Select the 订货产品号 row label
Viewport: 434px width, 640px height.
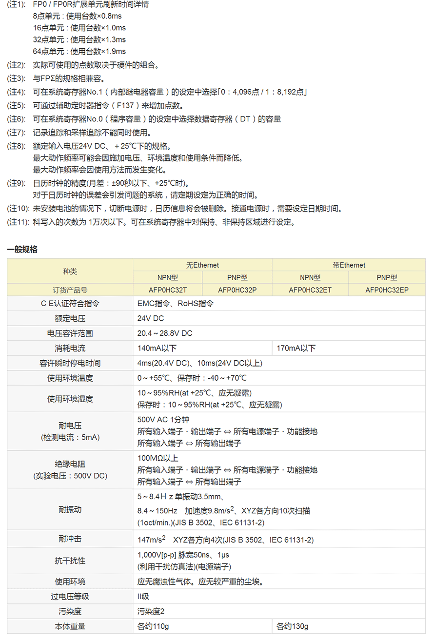70,290
